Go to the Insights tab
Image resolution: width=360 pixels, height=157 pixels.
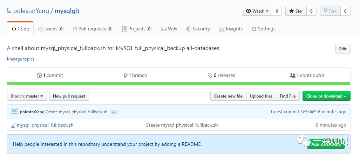point(231,29)
